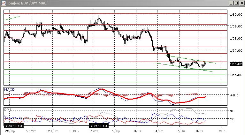The height and width of the screenshot is (135, 245).
Task: Click the 2/Ср date label
Action: [x=116, y=131]
